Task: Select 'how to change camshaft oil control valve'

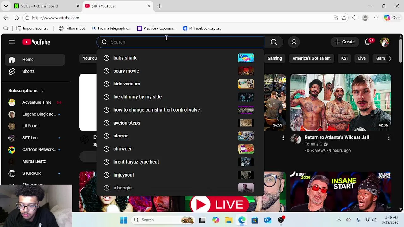Action: coord(180,110)
